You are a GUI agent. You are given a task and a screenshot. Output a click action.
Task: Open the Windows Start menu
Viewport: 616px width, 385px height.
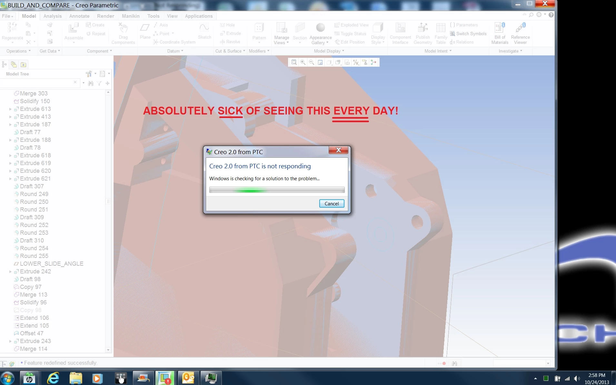click(7, 378)
